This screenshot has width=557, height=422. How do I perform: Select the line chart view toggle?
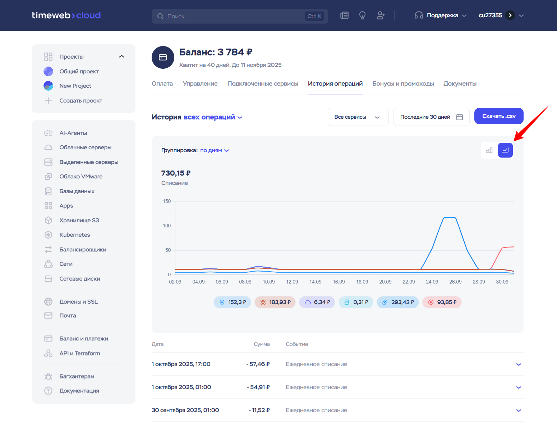click(505, 150)
